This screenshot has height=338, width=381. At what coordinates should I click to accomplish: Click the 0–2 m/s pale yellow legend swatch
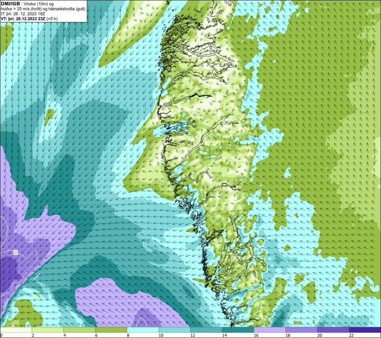point(16,330)
